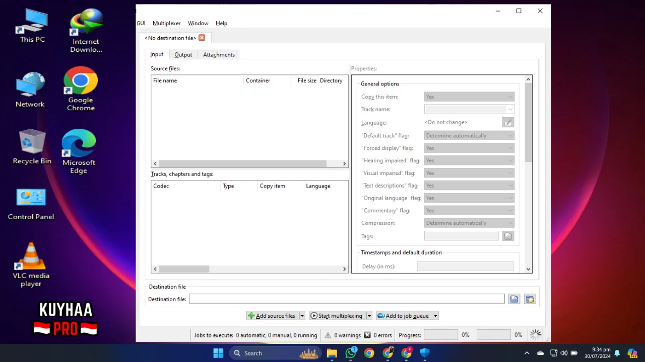The width and height of the screenshot is (645, 362).
Task: Close the No destination file tab
Action: pos(202,38)
